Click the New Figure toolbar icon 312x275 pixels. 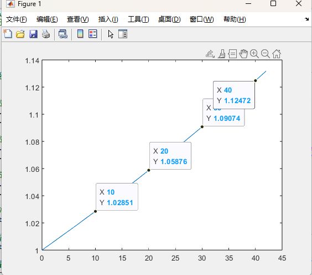[x=8, y=34]
